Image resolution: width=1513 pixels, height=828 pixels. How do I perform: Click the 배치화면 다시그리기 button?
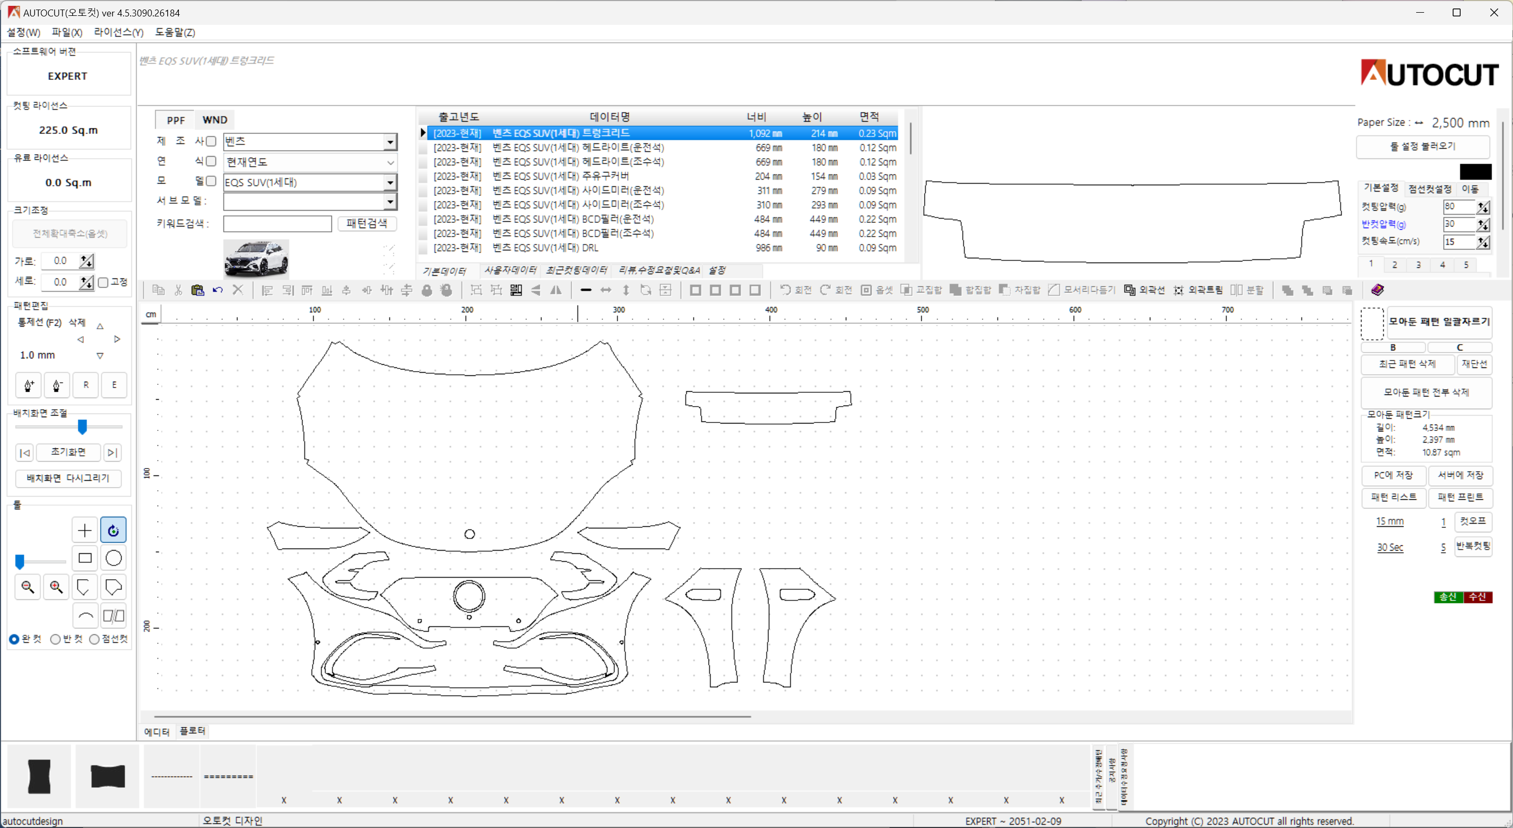tap(68, 479)
